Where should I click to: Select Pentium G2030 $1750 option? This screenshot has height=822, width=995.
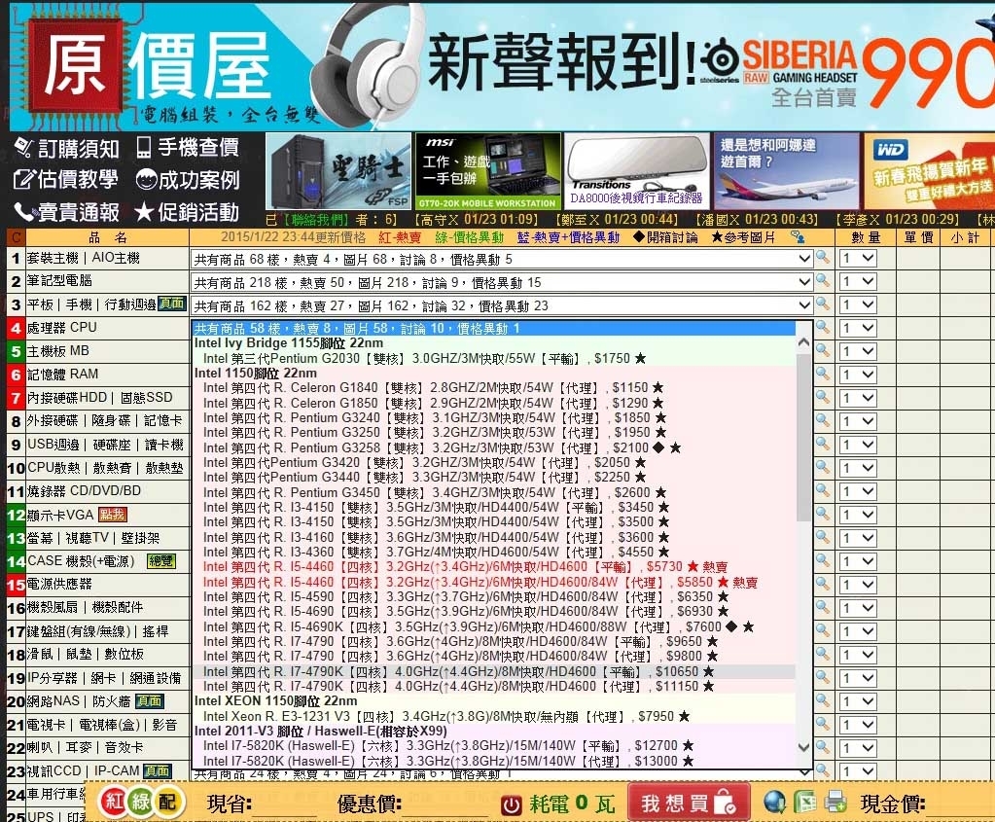click(x=494, y=358)
